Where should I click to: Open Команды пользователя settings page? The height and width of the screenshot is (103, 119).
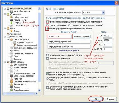coord(24,73)
